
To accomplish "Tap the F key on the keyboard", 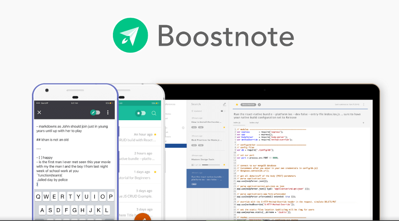I will [x=66, y=210].
